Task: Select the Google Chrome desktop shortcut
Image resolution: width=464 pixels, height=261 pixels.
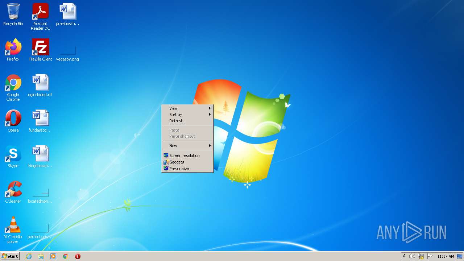Action: pyautogui.click(x=13, y=88)
